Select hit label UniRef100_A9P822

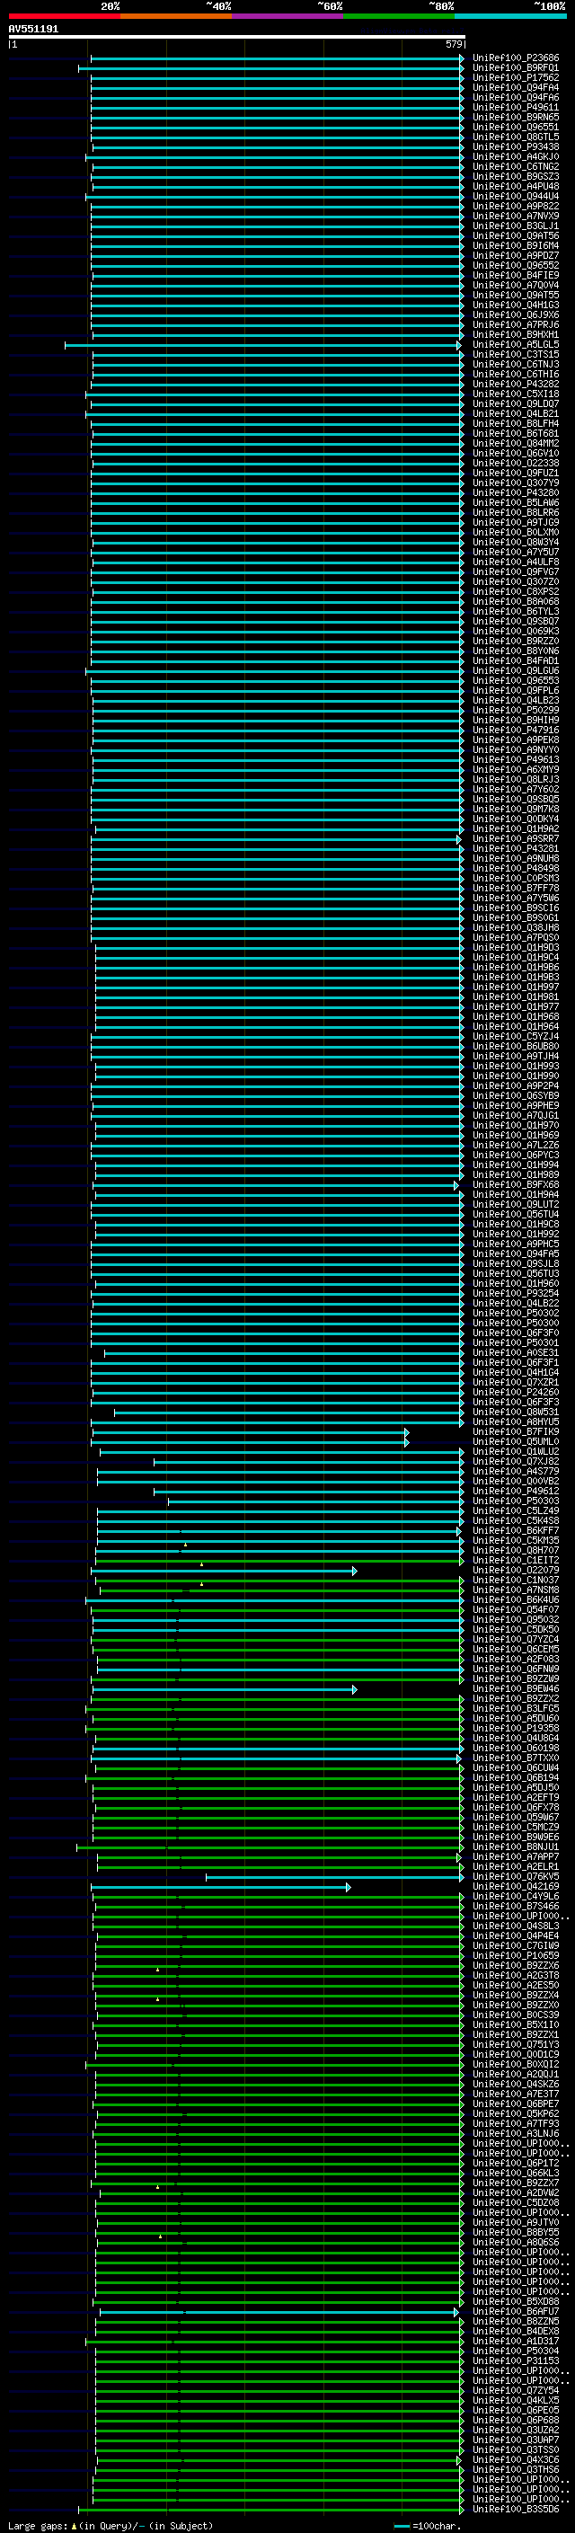click(515, 206)
